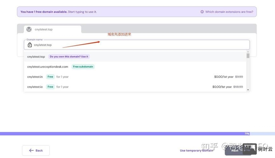The width and height of the screenshot is (275, 158).
Task: Click the $0.00/1st year price for cnylstest.io
Action: [222, 87]
